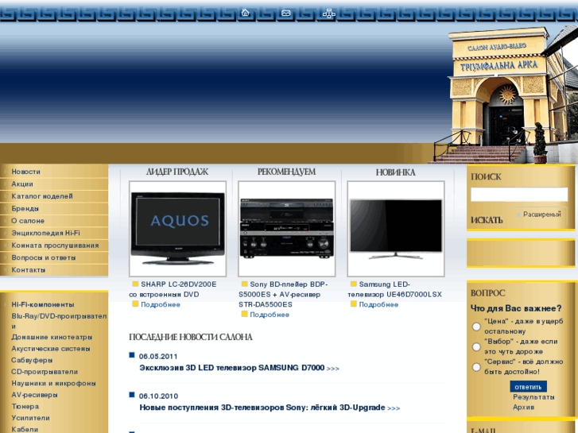Open Подробнее link under Samsung UE46D7000LSX
Screen dimensions: 578x433
point(379,304)
